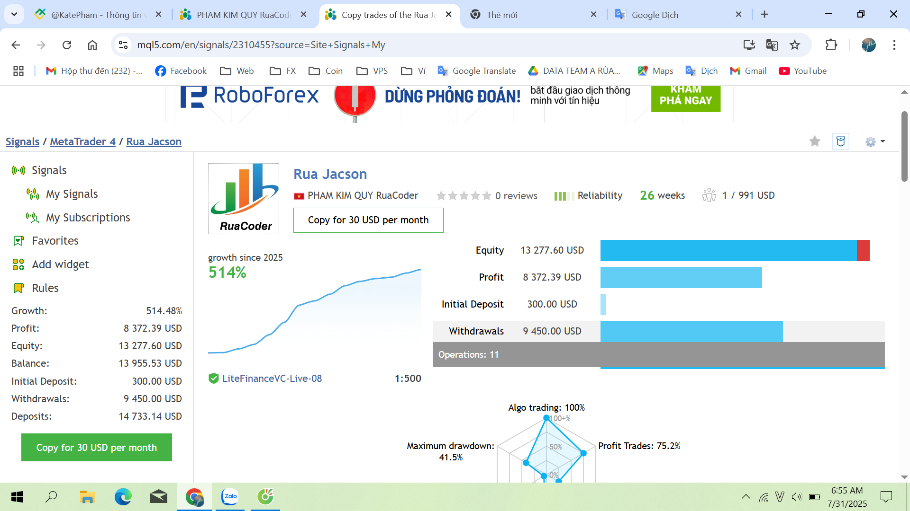Open the Google Translate bookmark
The height and width of the screenshot is (511, 910).
[x=477, y=71]
